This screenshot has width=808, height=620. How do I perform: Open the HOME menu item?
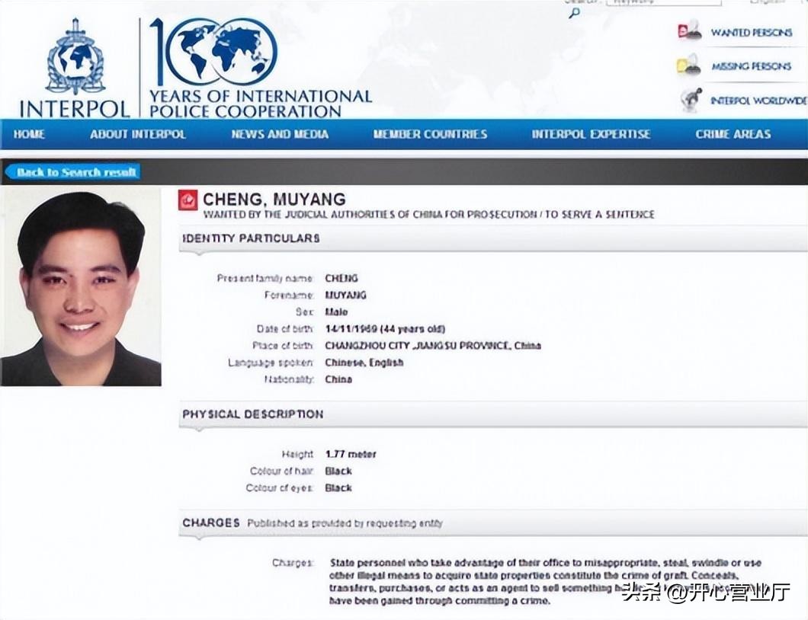[30, 134]
